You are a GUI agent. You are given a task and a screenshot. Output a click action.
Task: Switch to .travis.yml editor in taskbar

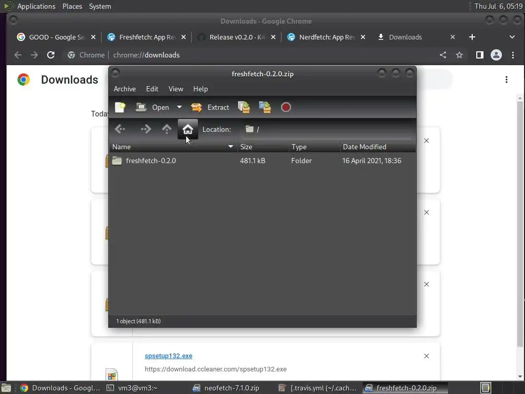click(x=318, y=388)
